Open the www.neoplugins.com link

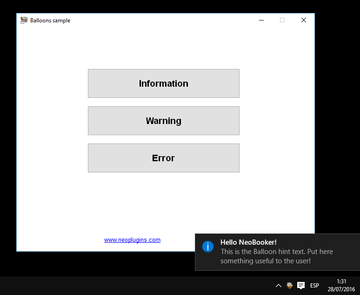[132, 240]
